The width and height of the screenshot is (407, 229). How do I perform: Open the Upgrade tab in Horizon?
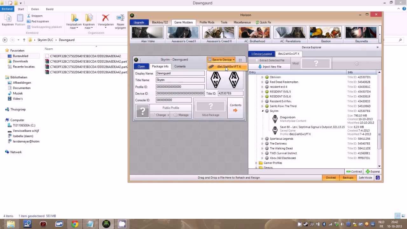[x=139, y=23]
